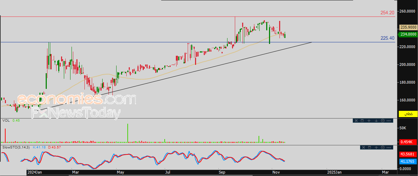Viewport: 418px width, 176px height.
Task: Click the Jul date axis label
Action: (168, 172)
